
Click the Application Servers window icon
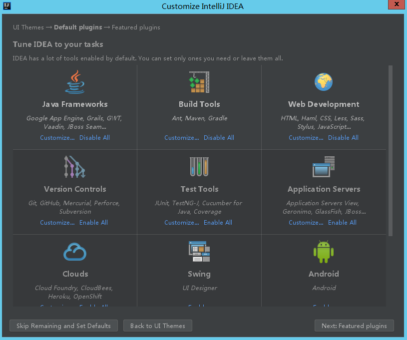pos(324,167)
